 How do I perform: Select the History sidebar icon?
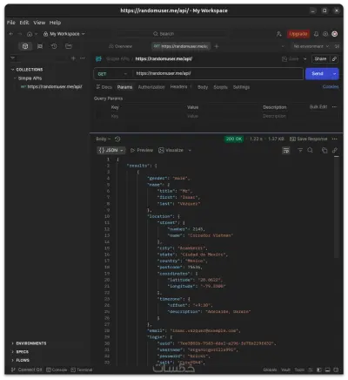coord(54,46)
